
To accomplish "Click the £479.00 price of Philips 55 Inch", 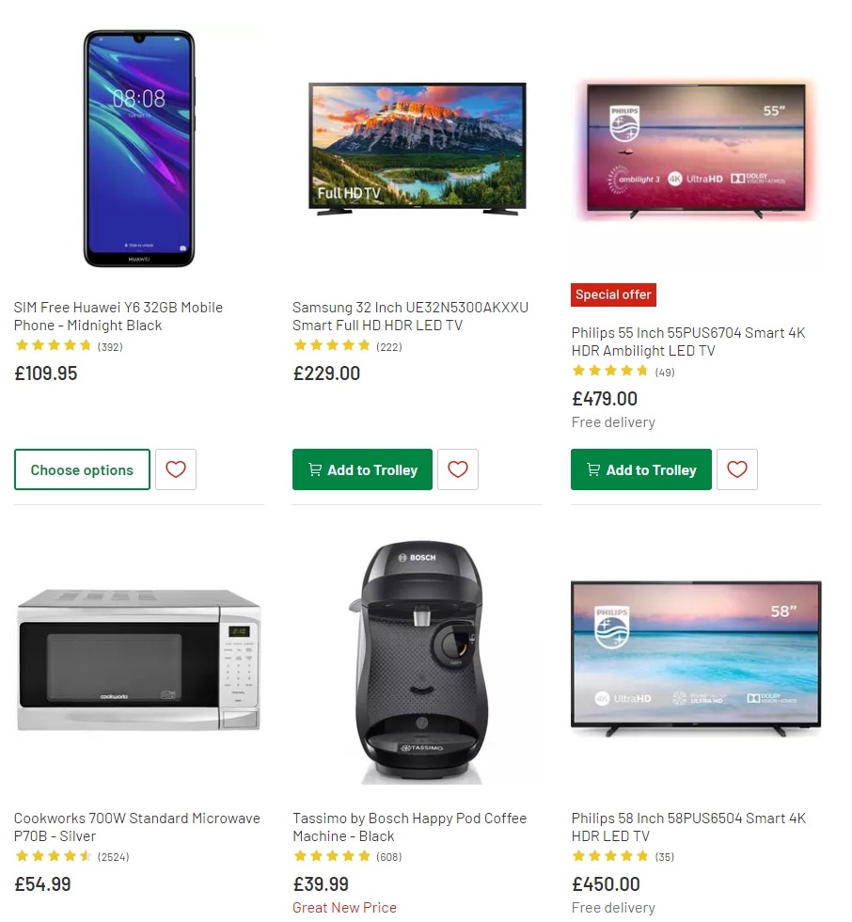I will coord(605,399).
